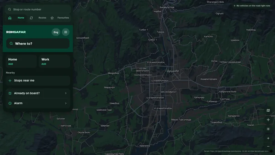Click the Кайрогочи боло map label
The image size is (275, 155).
228,92
